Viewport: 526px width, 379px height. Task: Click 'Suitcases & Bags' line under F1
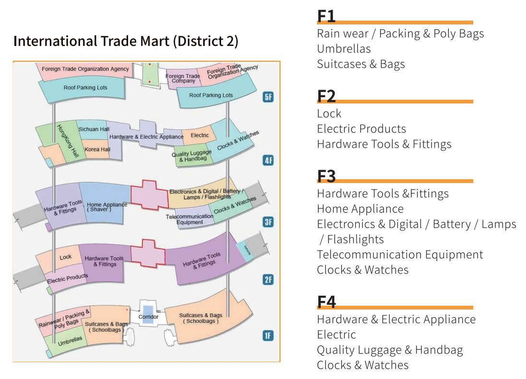(x=361, y=64)
